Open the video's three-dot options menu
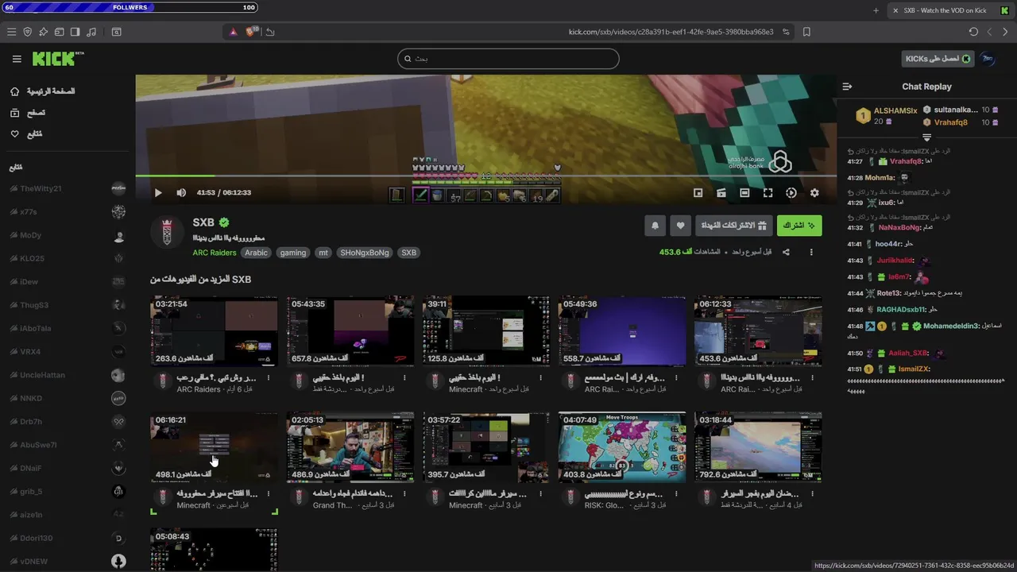The image size is (1017, 572). point(811,252)
